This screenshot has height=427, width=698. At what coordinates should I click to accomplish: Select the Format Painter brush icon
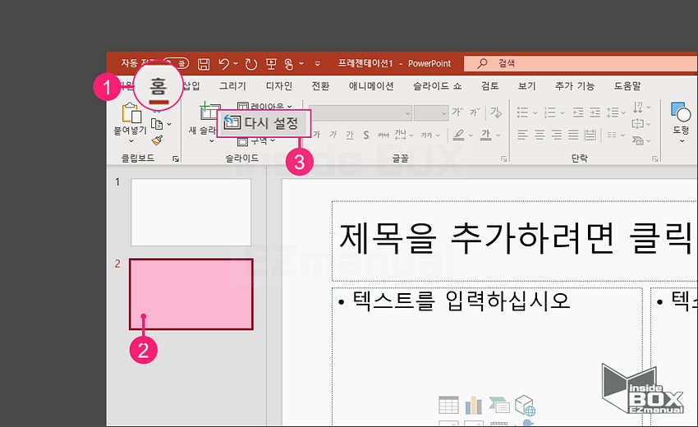[x=157, y=140]
